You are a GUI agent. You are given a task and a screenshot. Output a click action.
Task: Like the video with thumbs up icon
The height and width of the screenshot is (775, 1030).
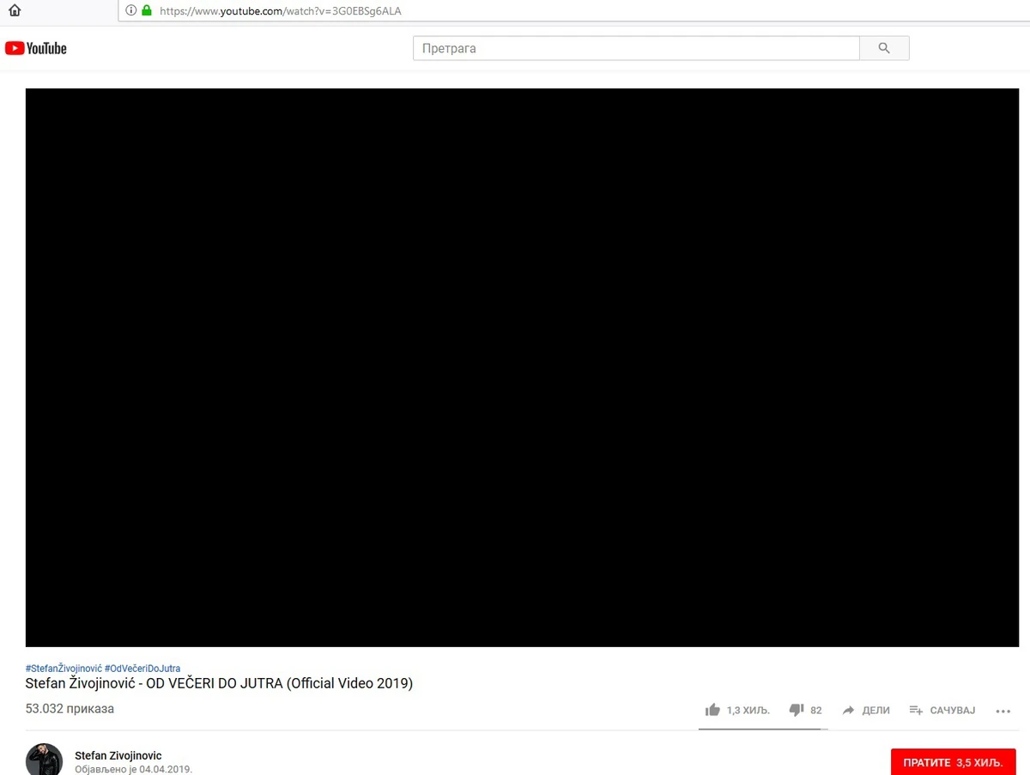[712, 710]
